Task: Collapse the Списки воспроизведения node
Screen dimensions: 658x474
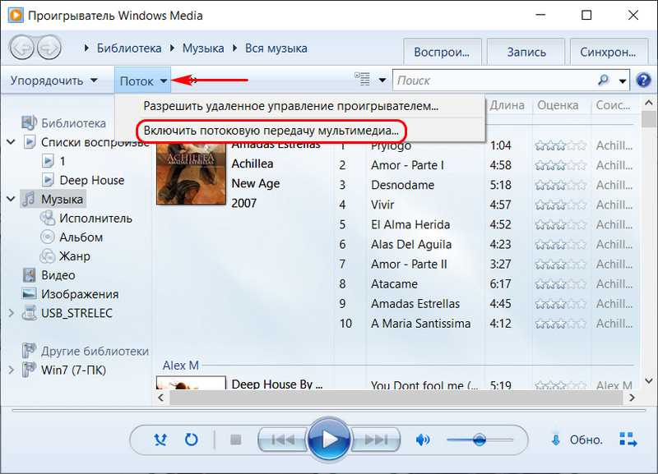Action: point(11,142)
